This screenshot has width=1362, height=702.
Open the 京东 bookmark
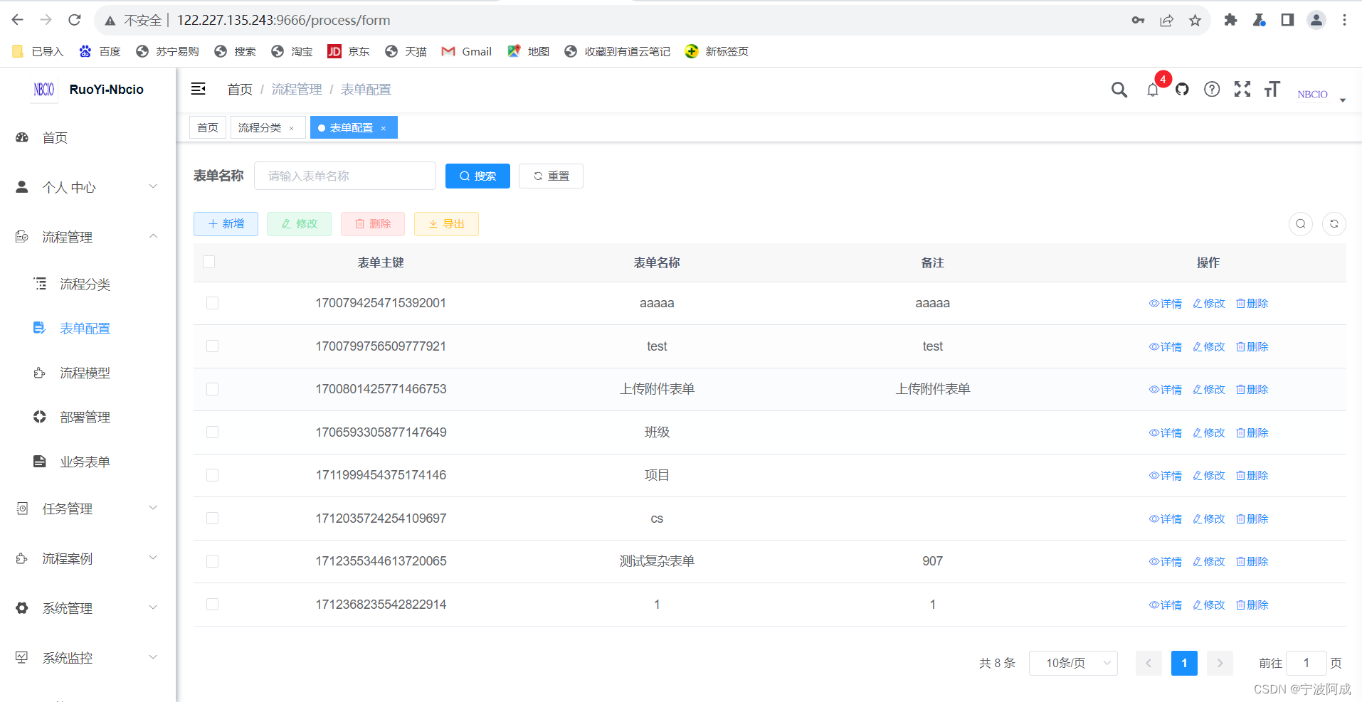pyautogui.click(x=349, y=51)
